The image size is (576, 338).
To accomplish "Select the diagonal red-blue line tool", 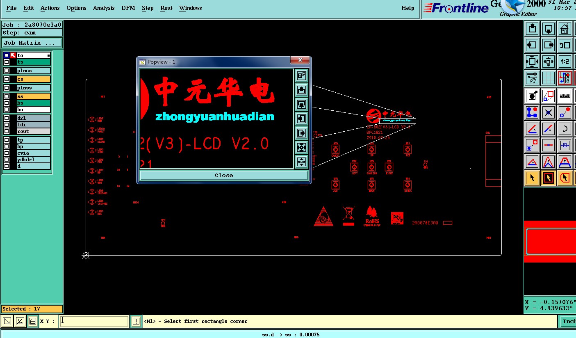I will click(549, 129).
